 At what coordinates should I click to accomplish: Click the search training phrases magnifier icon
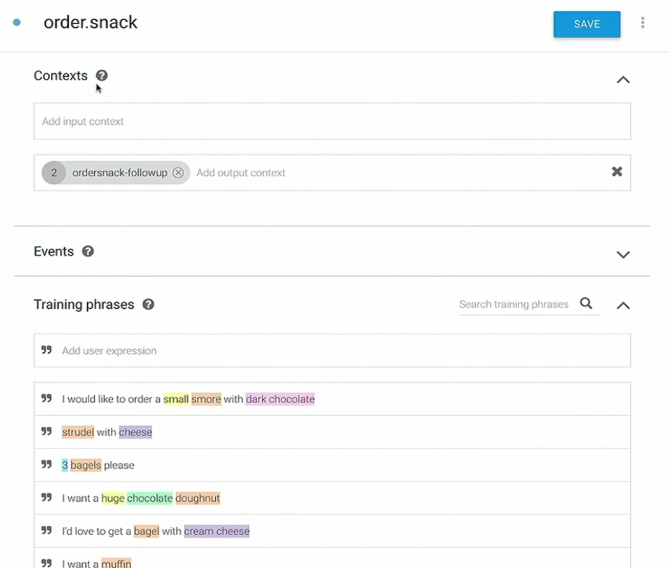click(x=586, y=303)
